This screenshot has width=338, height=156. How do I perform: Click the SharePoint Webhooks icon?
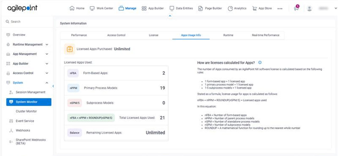(x=11, y=142)
